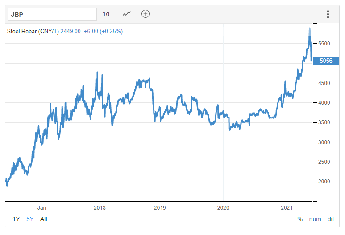The height and width of the screenshot is (235, 345).
Task: Click the 5500 price axis label
Action: click(x=324, y=44)
